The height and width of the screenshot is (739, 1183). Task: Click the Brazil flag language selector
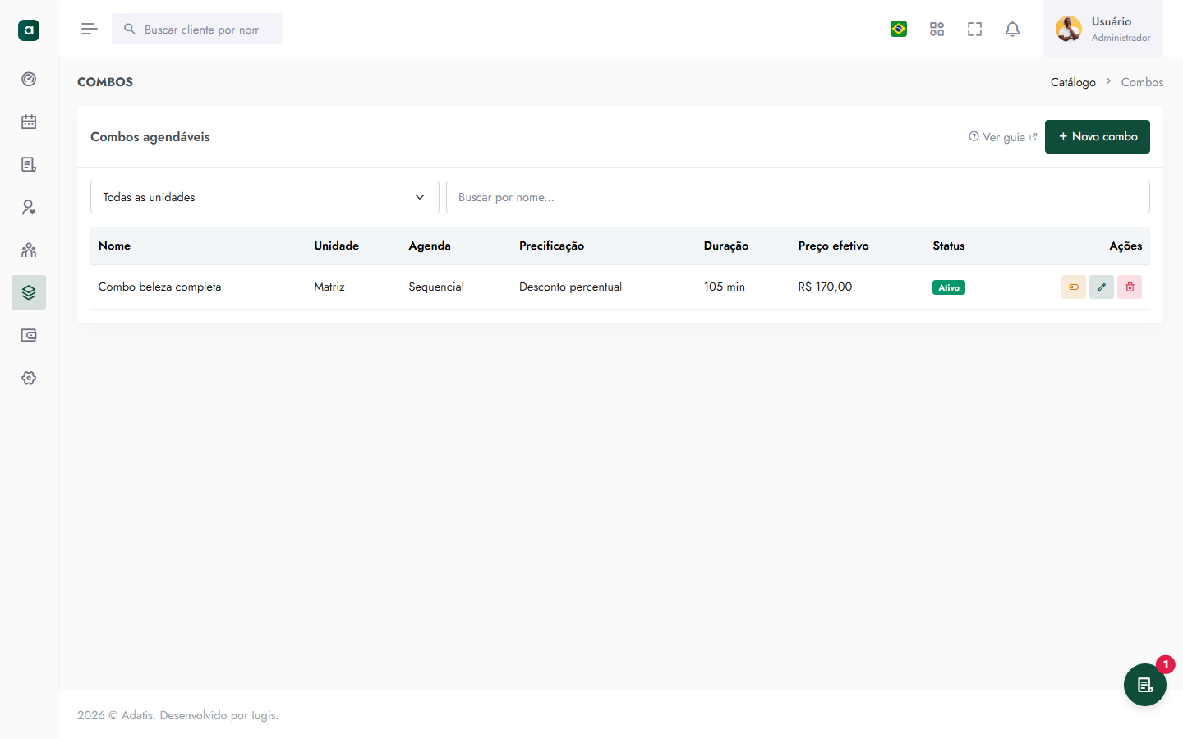(x=899, y=29)
